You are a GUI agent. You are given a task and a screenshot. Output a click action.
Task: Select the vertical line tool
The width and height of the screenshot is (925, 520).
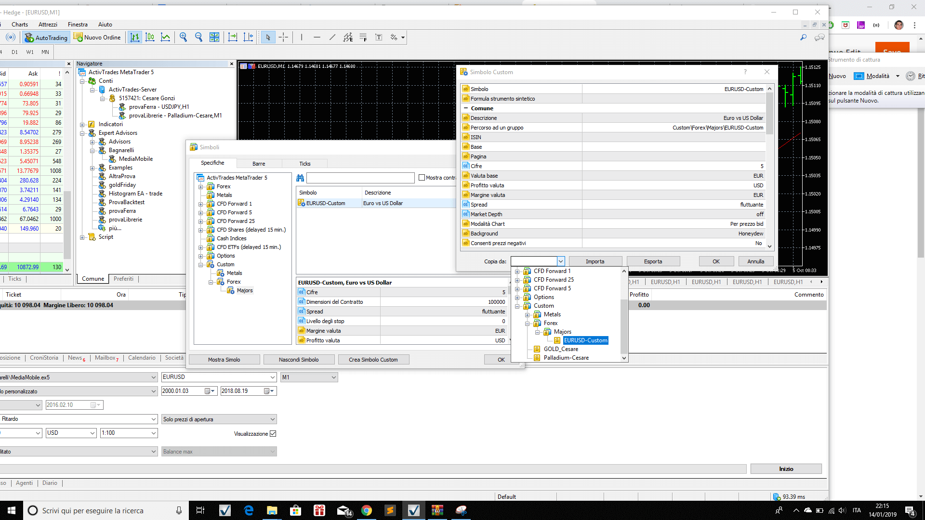tap(302, 38)
